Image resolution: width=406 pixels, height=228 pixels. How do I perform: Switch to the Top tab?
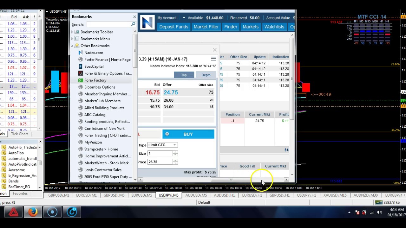(x=184, y=75)
